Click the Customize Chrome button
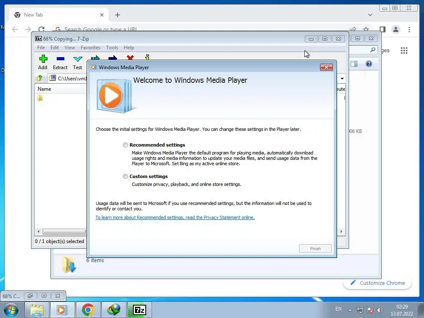 pos(377,283)
